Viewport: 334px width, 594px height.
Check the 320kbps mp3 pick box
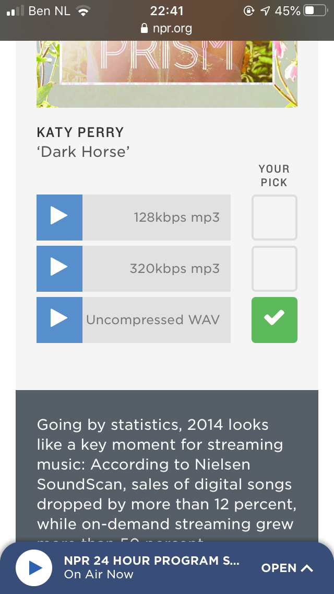tap(274, 269)
